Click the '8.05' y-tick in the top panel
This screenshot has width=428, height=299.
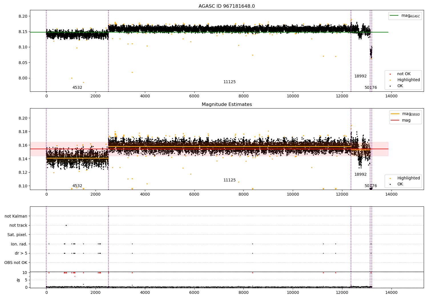pyautogui.click(x=23, y=63)
